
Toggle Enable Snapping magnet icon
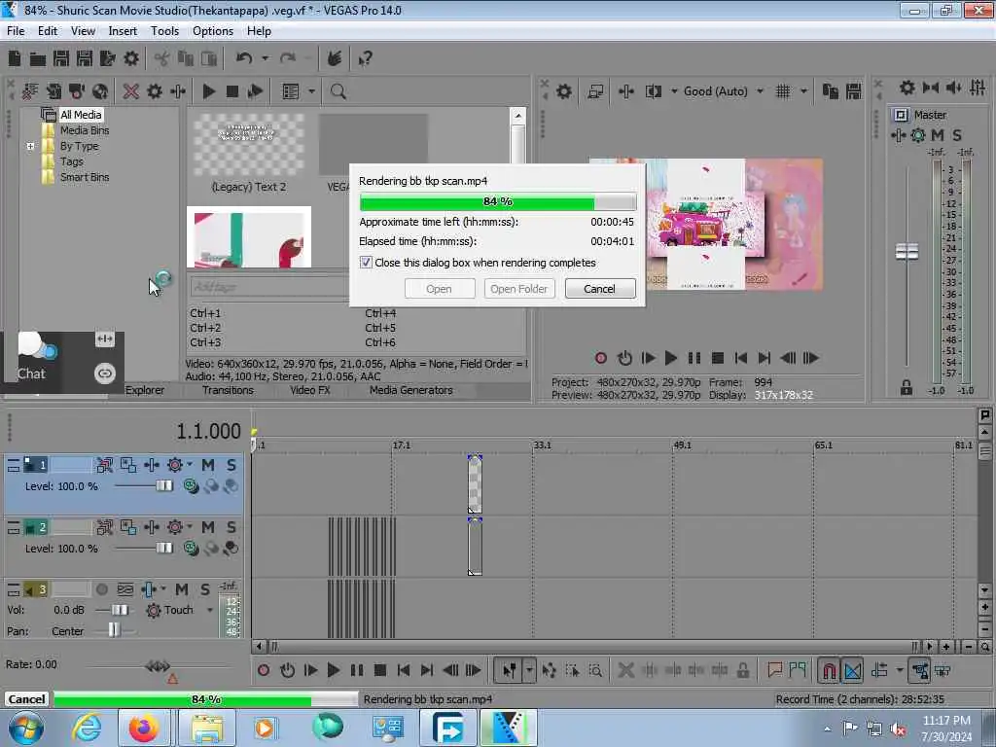coord(829,670)
